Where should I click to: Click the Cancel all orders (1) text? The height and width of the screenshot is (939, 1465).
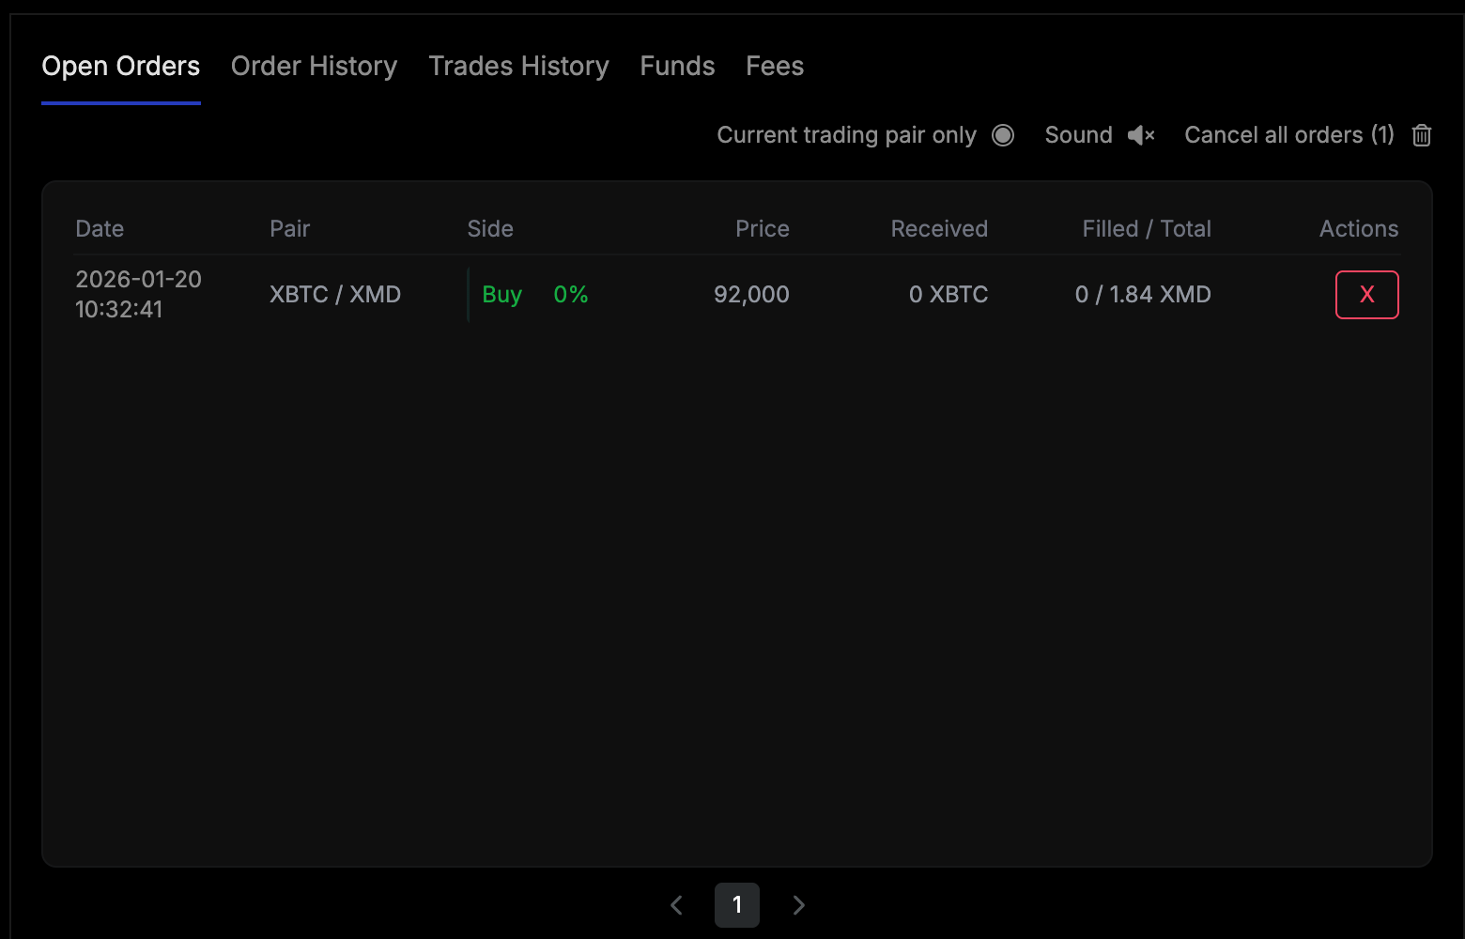(1288, 135)
